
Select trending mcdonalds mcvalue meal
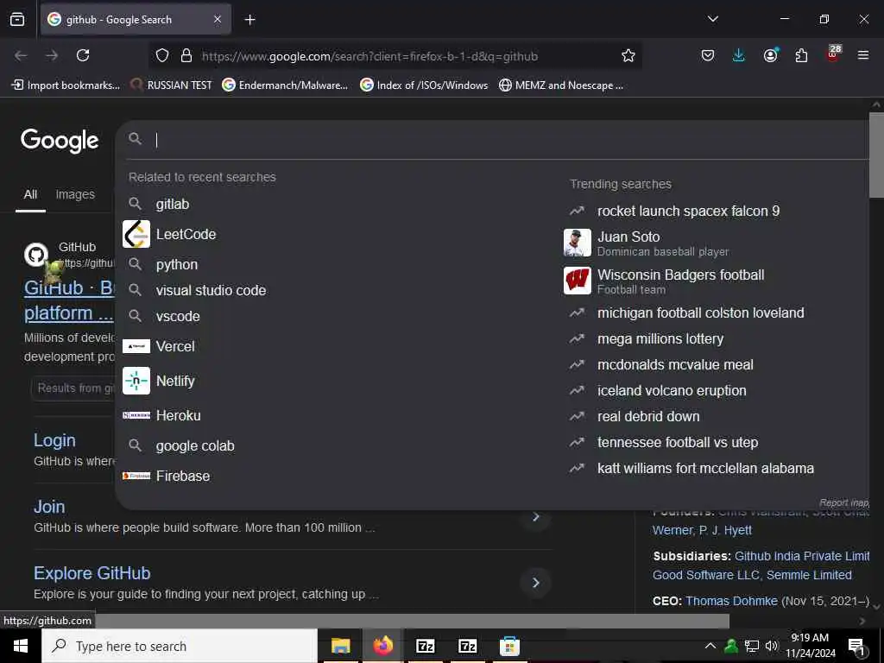[675, 365]
